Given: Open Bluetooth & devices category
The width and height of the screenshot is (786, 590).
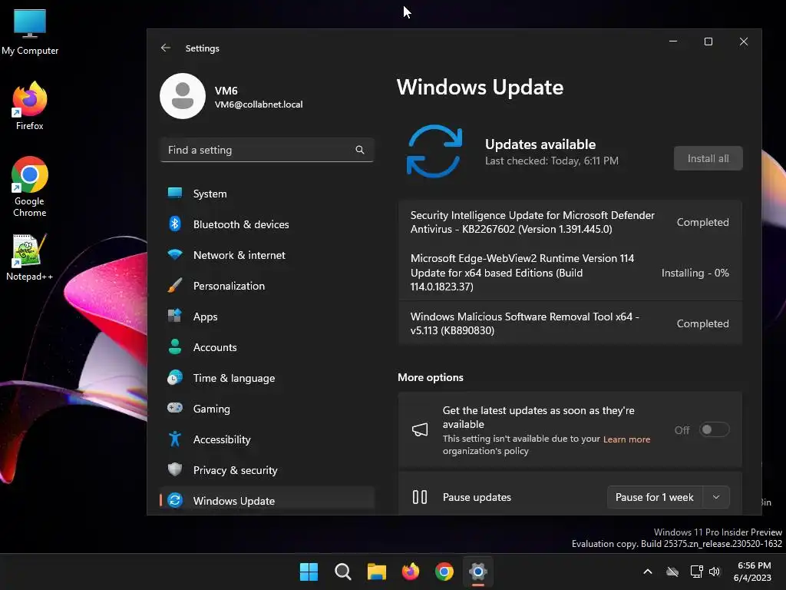Looking at the screenshot, I should tap(267, 224).
